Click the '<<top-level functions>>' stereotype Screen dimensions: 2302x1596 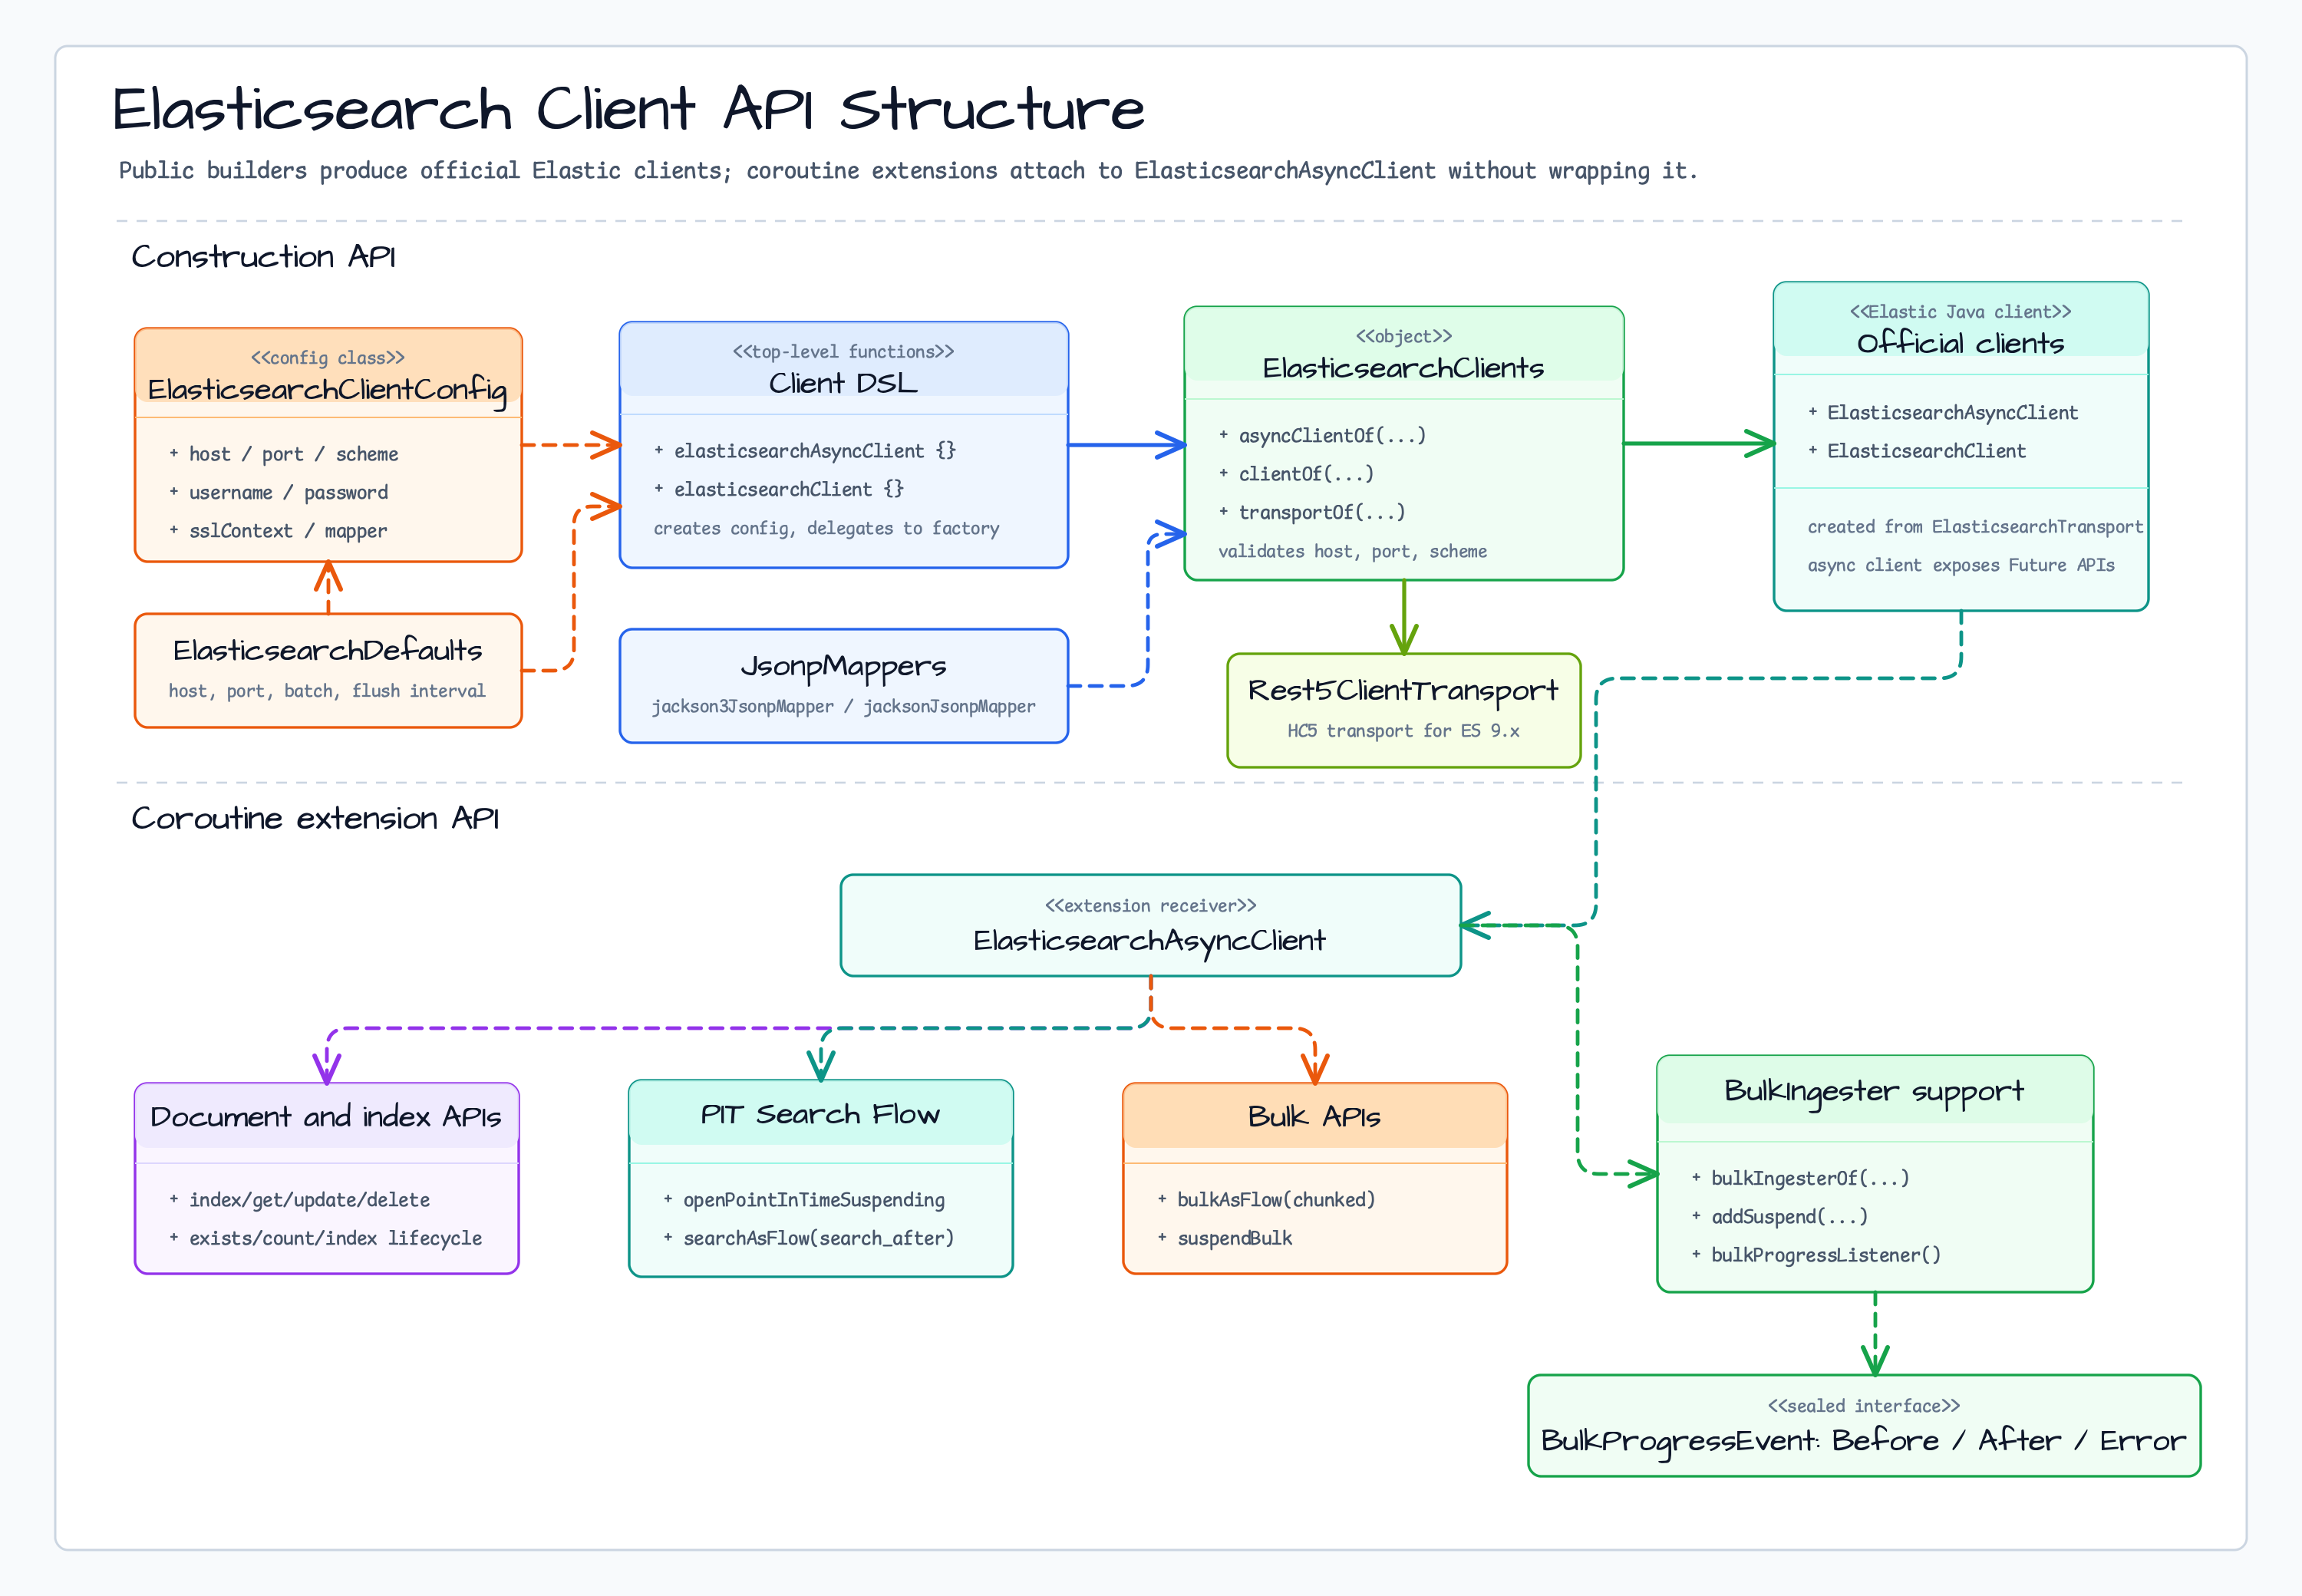click(843, 351)
